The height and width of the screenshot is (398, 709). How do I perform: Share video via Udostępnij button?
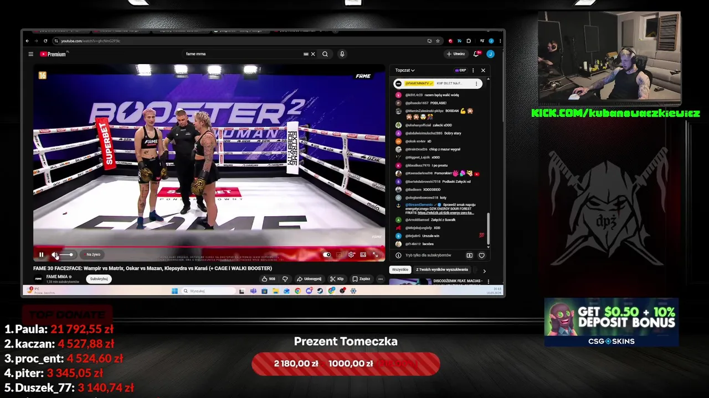pos(309,279)
